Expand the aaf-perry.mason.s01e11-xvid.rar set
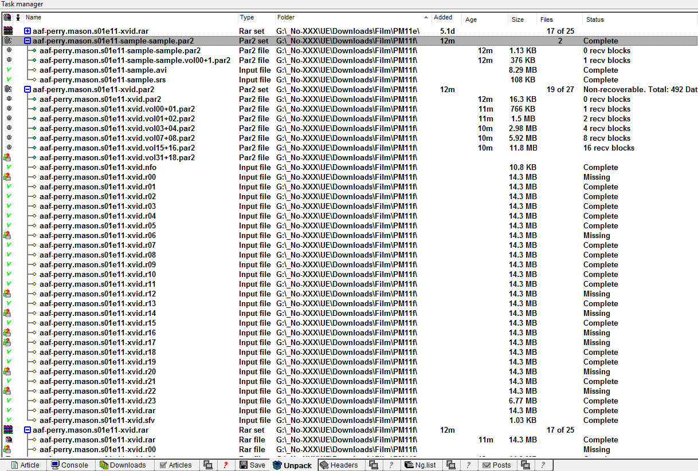Screen dimensions: 698x471 point(27,31)
